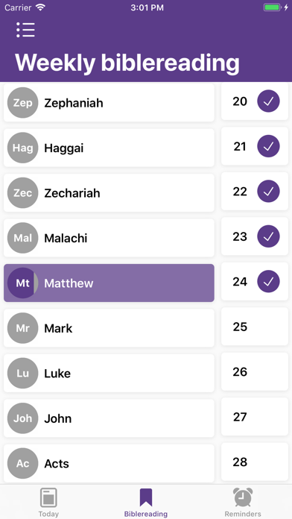The image size is (292, 519).
Task: Uncheck week 22 checkmark
Action: (268, 192)
